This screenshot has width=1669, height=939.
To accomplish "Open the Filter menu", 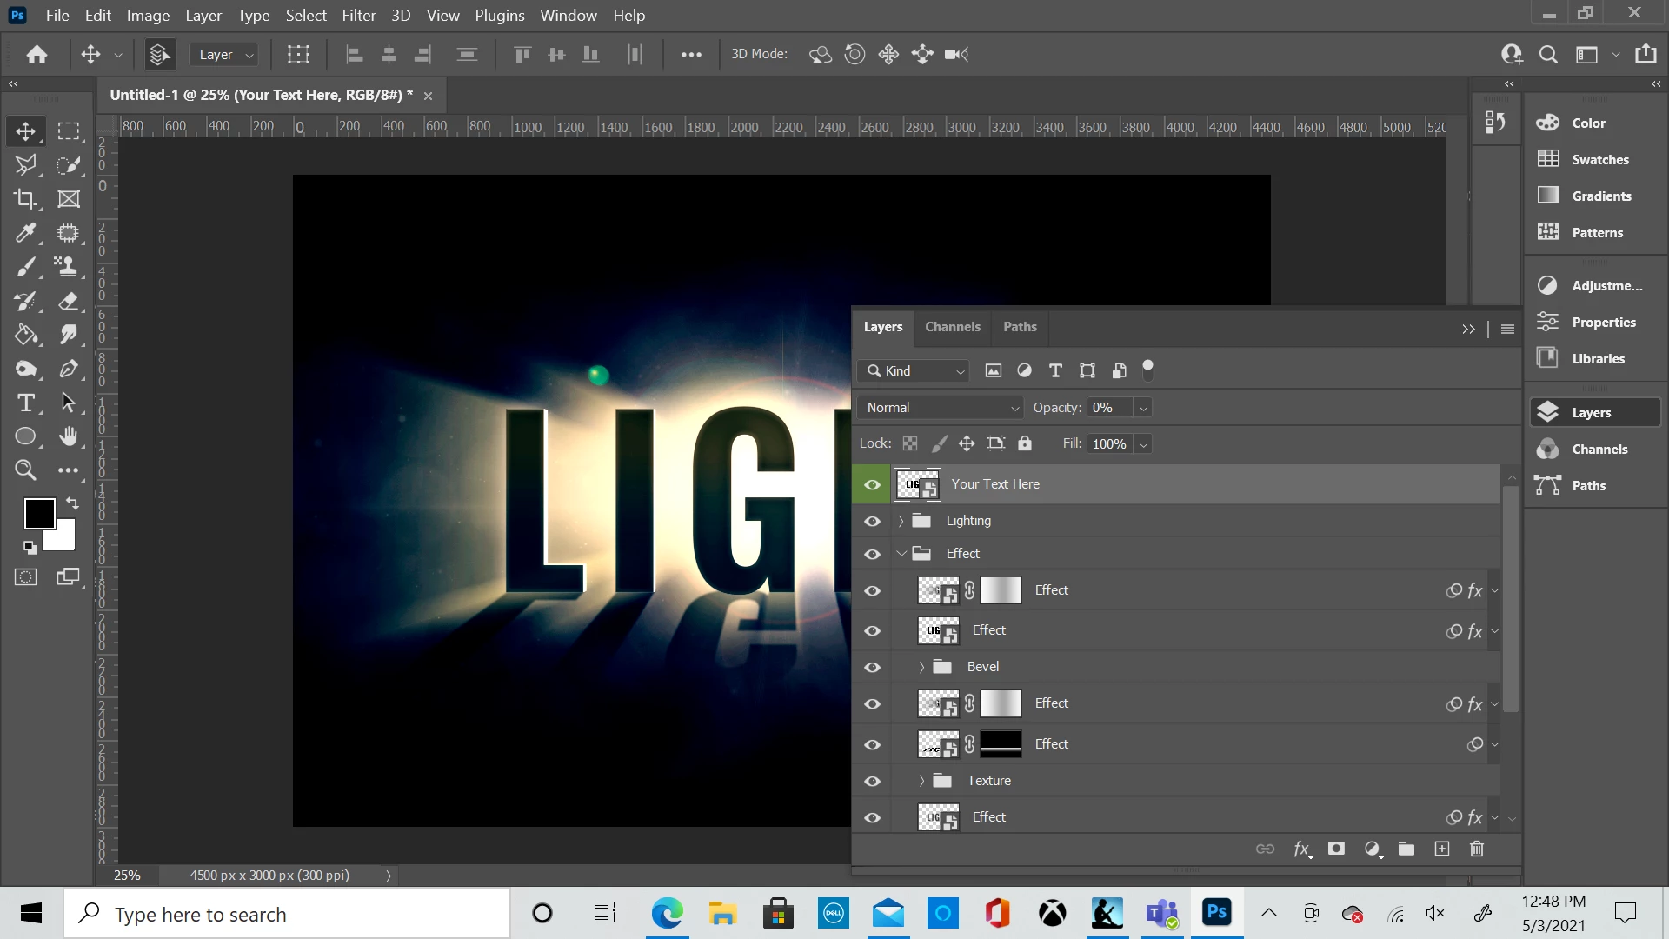I will click(358, 16).
